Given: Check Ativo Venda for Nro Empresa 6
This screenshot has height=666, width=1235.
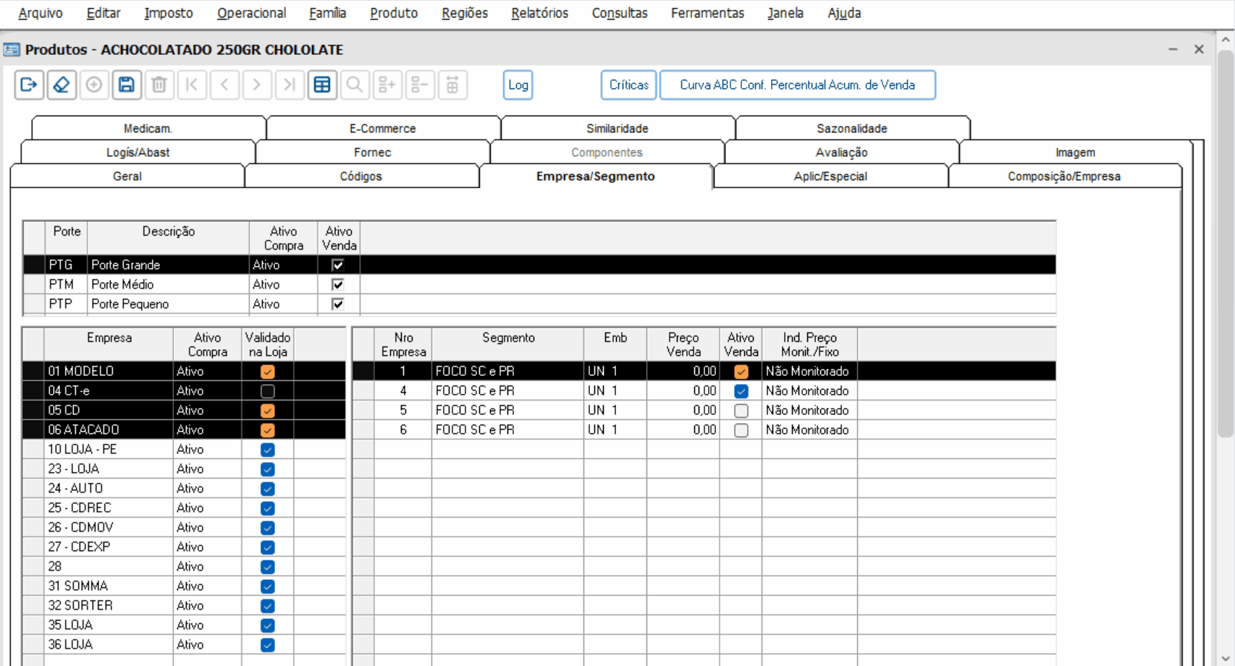Looking at the screenshot, I should click(x=741, y=430).
